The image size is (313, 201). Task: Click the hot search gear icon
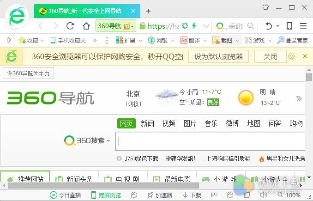119,158
